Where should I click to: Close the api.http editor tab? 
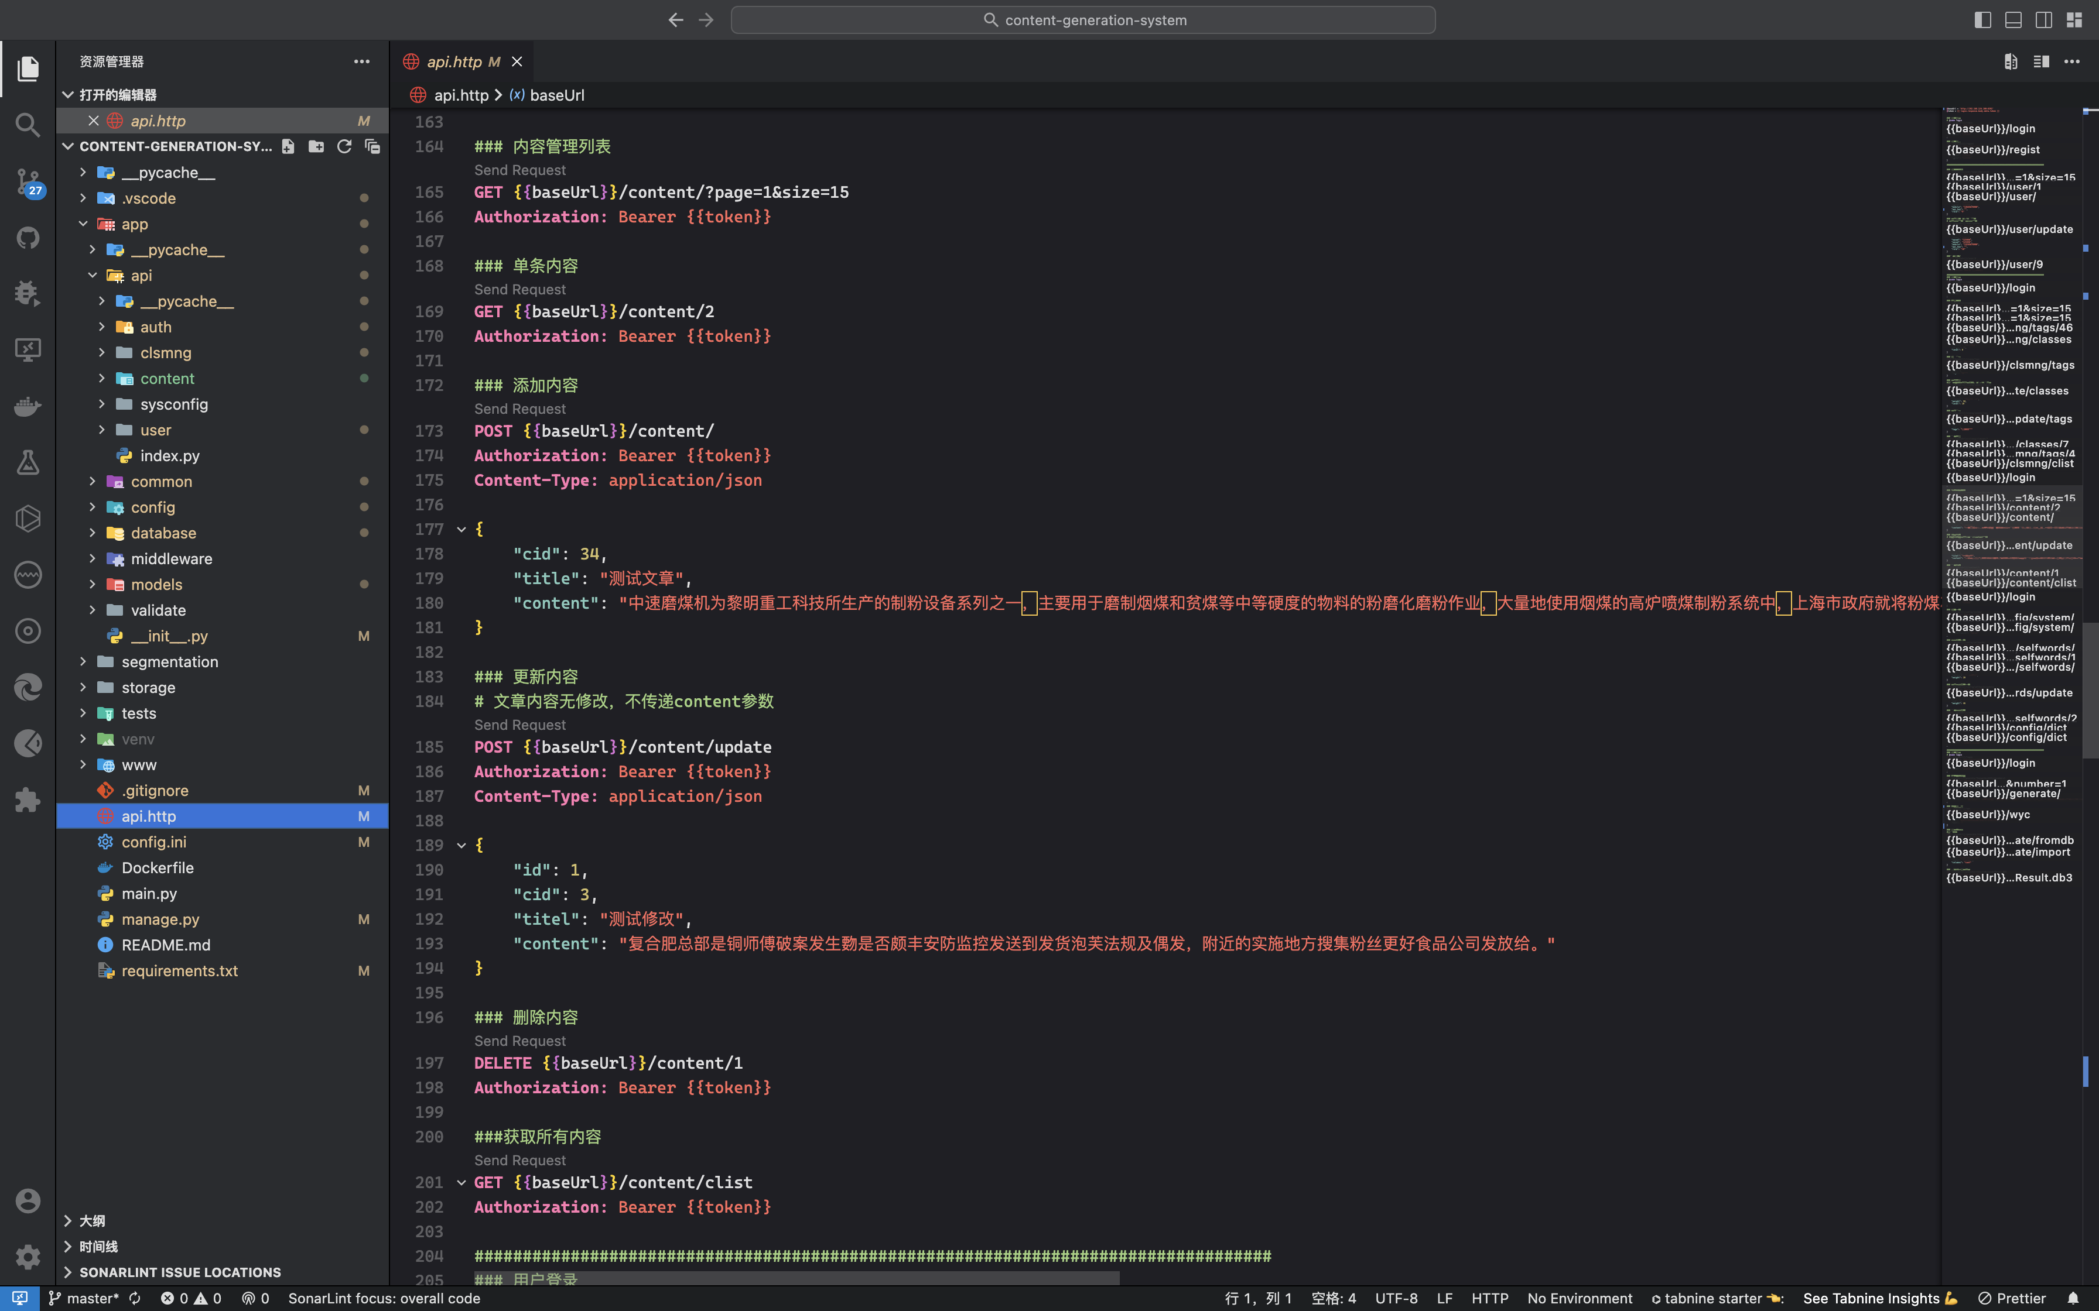517,61
